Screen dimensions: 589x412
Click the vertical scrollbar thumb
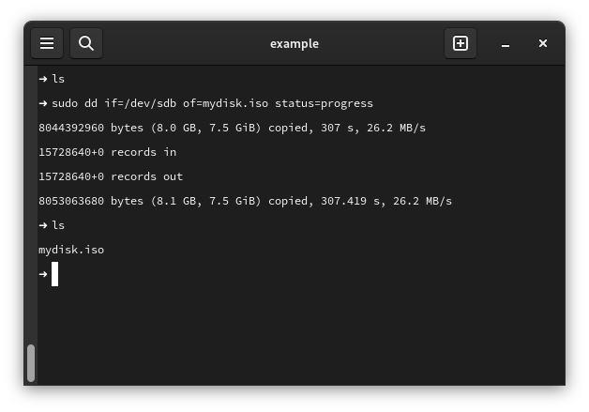click(x=31, y=362)
